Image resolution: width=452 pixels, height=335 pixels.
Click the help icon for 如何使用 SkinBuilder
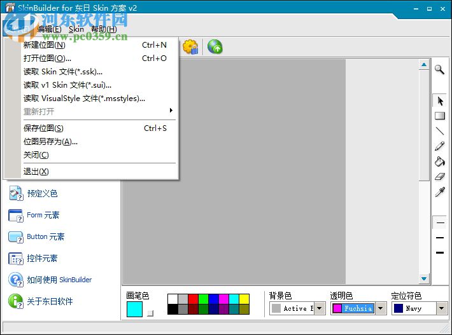(15, 280)
